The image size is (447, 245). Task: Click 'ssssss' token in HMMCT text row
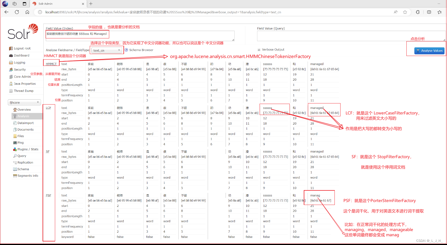(268, 64)
